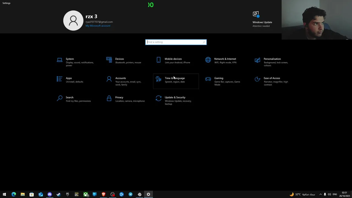The height and width of the screenshot is (198, 352).
Task: Switch to Discord in the taskbar
Action: pos(50,194)
